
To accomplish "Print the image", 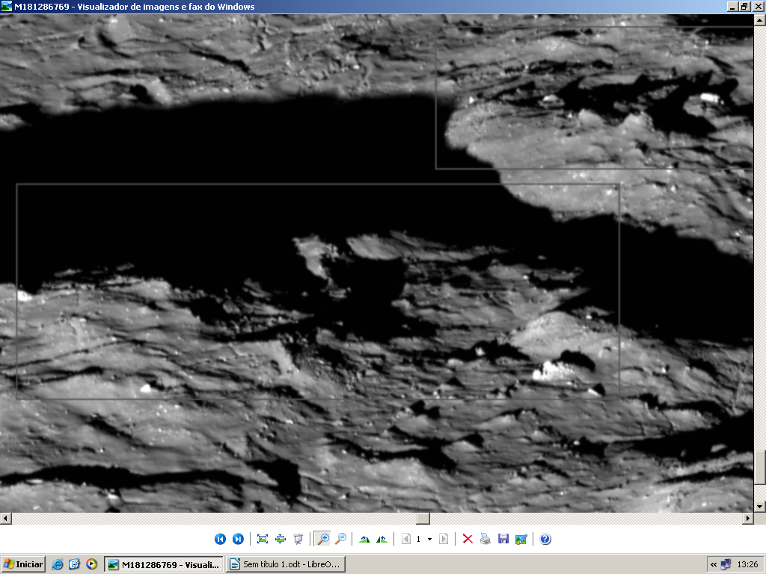I will pyautogui.click(x=485, y=539).
